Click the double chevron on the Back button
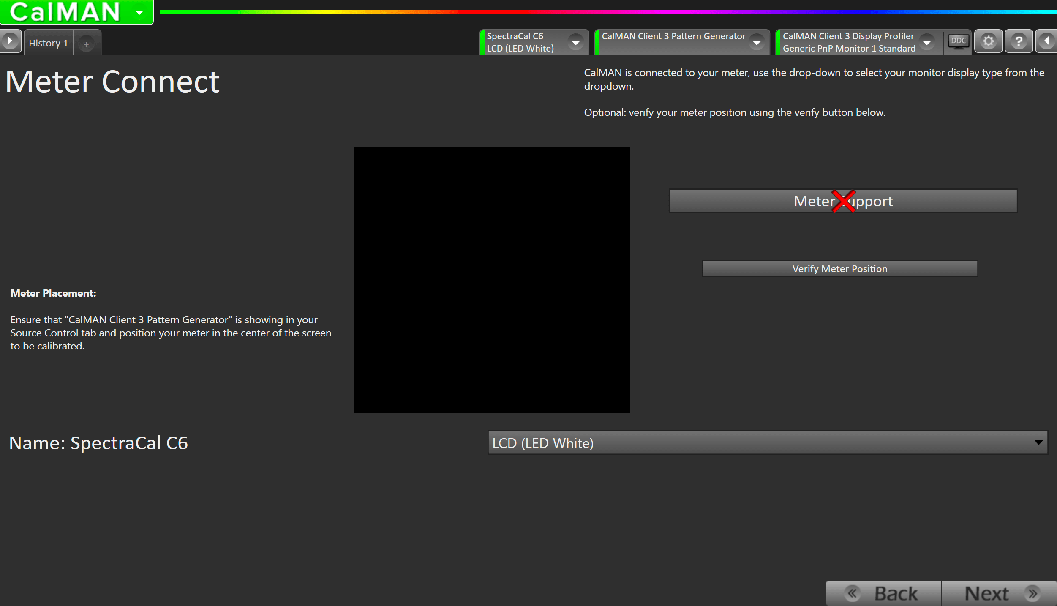This screenshot has width=1057, height=606. point(852,593)
